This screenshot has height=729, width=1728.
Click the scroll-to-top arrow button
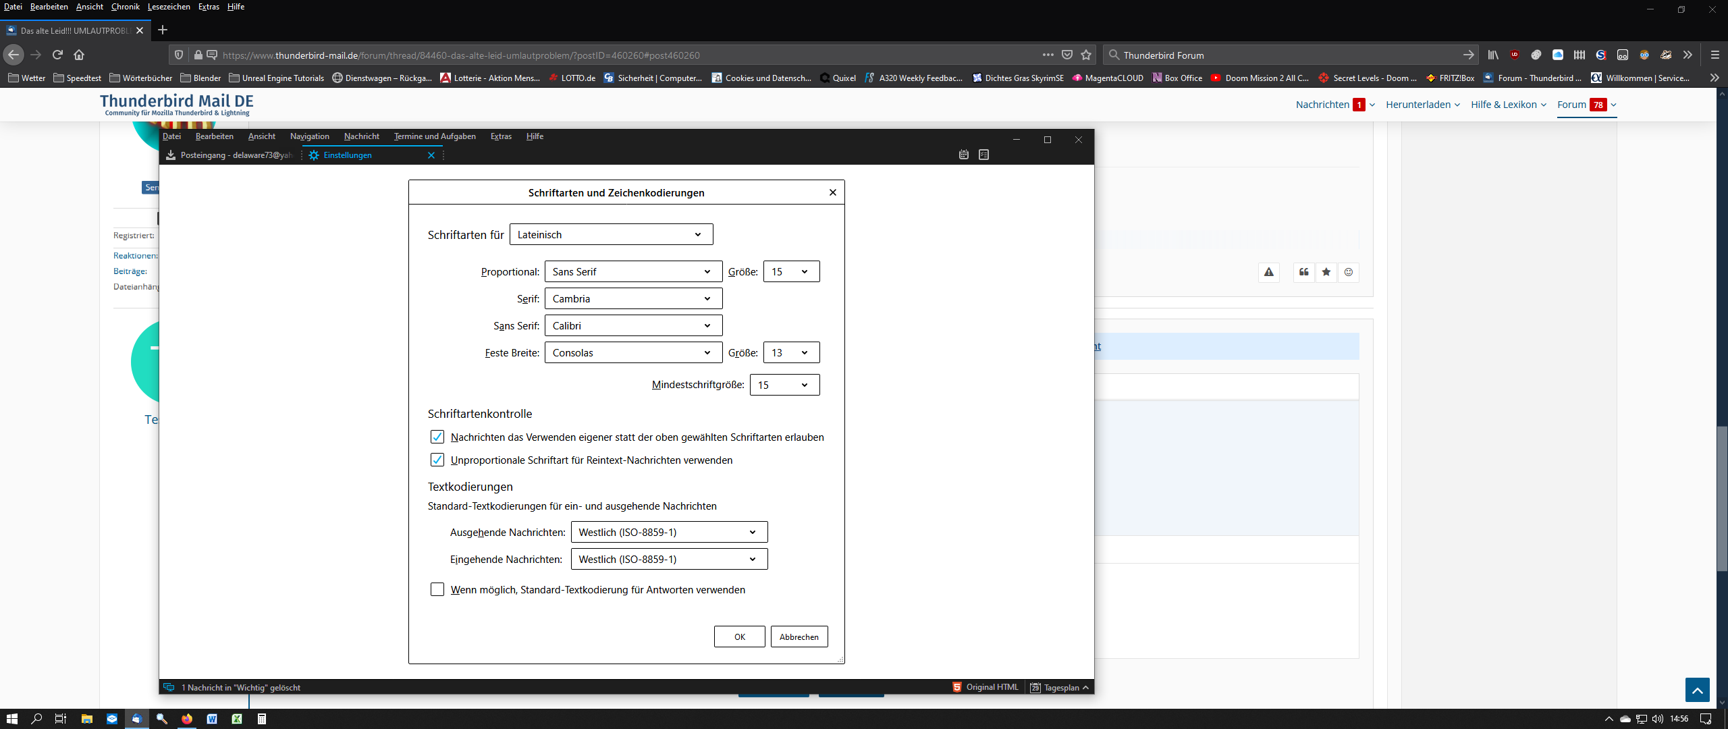pos(1697,690)
